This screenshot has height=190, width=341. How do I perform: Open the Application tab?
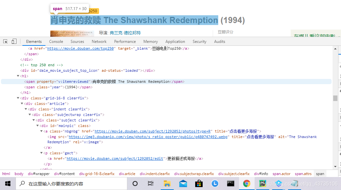[x=175, y=42]
